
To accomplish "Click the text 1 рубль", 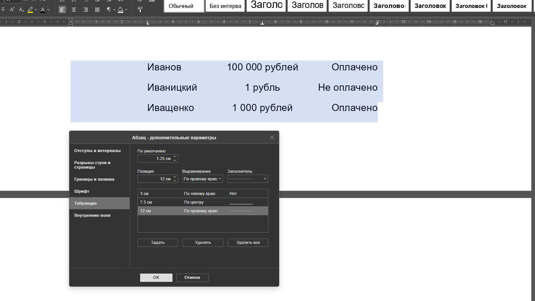I will click(x=262, y=88).
